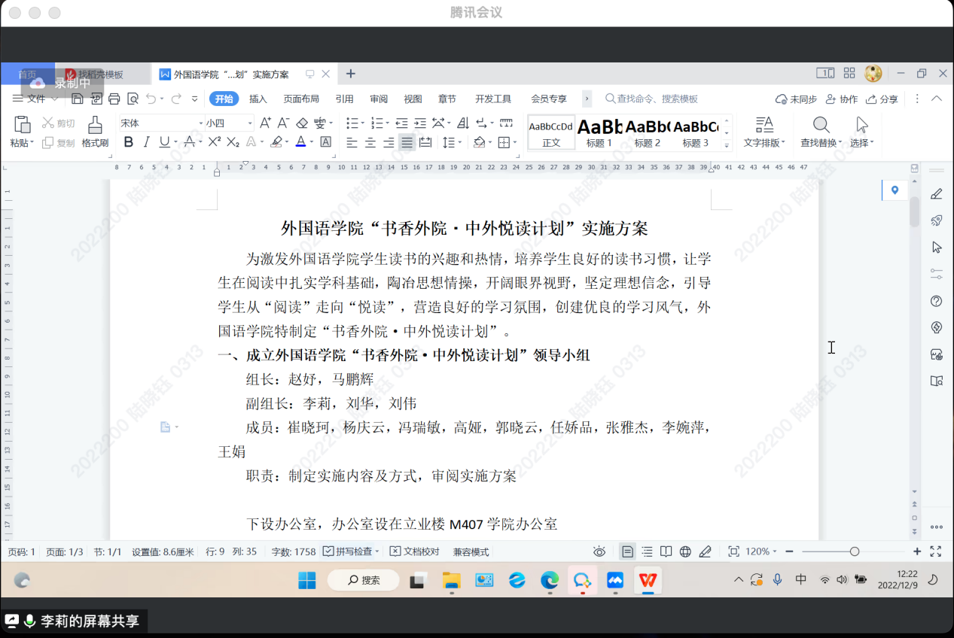The width and height of the screenshot is (954, 638).
Task: Click the 协作 (Collaborate) button
Action: point(842,99)
